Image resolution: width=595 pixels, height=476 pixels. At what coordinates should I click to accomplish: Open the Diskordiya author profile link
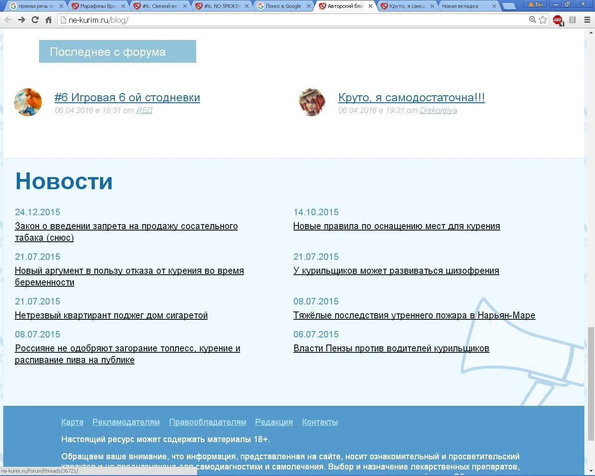(x=438, y=110)
